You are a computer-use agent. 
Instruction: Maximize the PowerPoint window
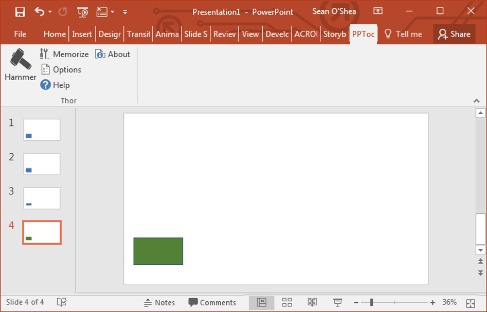point(440,11)
